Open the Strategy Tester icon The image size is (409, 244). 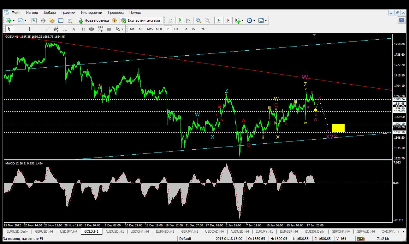click(x=69, y=20)
